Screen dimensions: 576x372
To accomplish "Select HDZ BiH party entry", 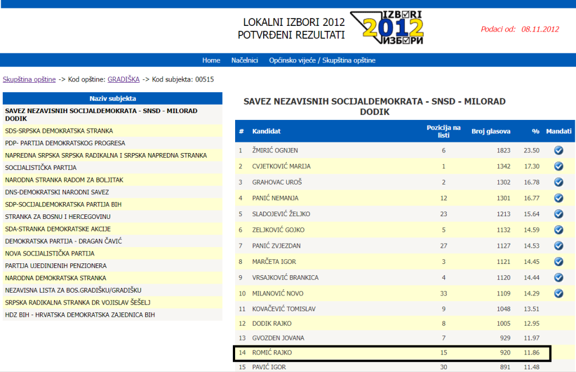I will coord(80,315).
